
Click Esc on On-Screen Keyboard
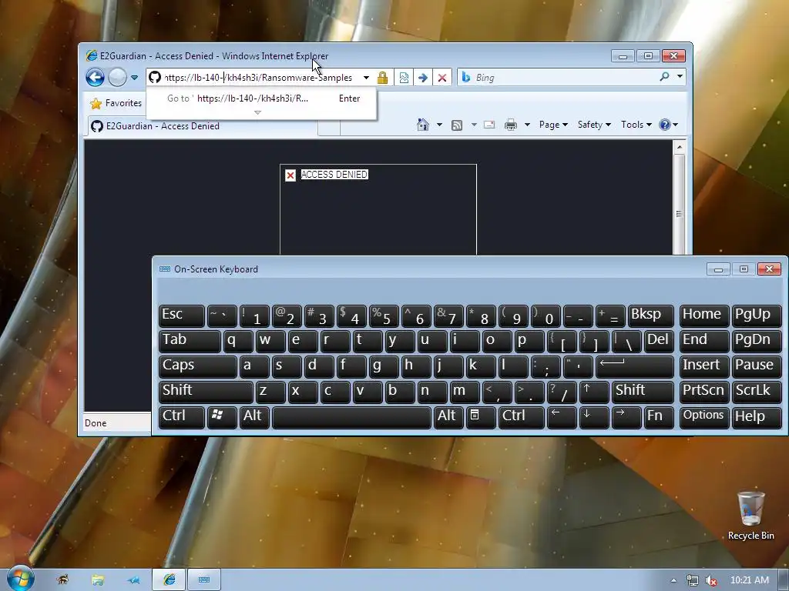click(182, 316)
